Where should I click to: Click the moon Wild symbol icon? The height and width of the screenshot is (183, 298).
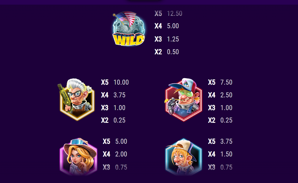pos(129,29)
